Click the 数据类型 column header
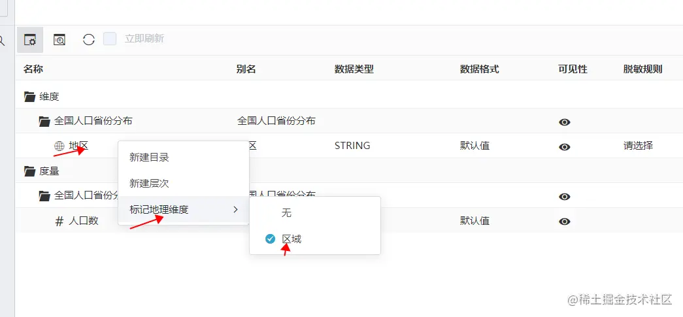 point(354,69)
